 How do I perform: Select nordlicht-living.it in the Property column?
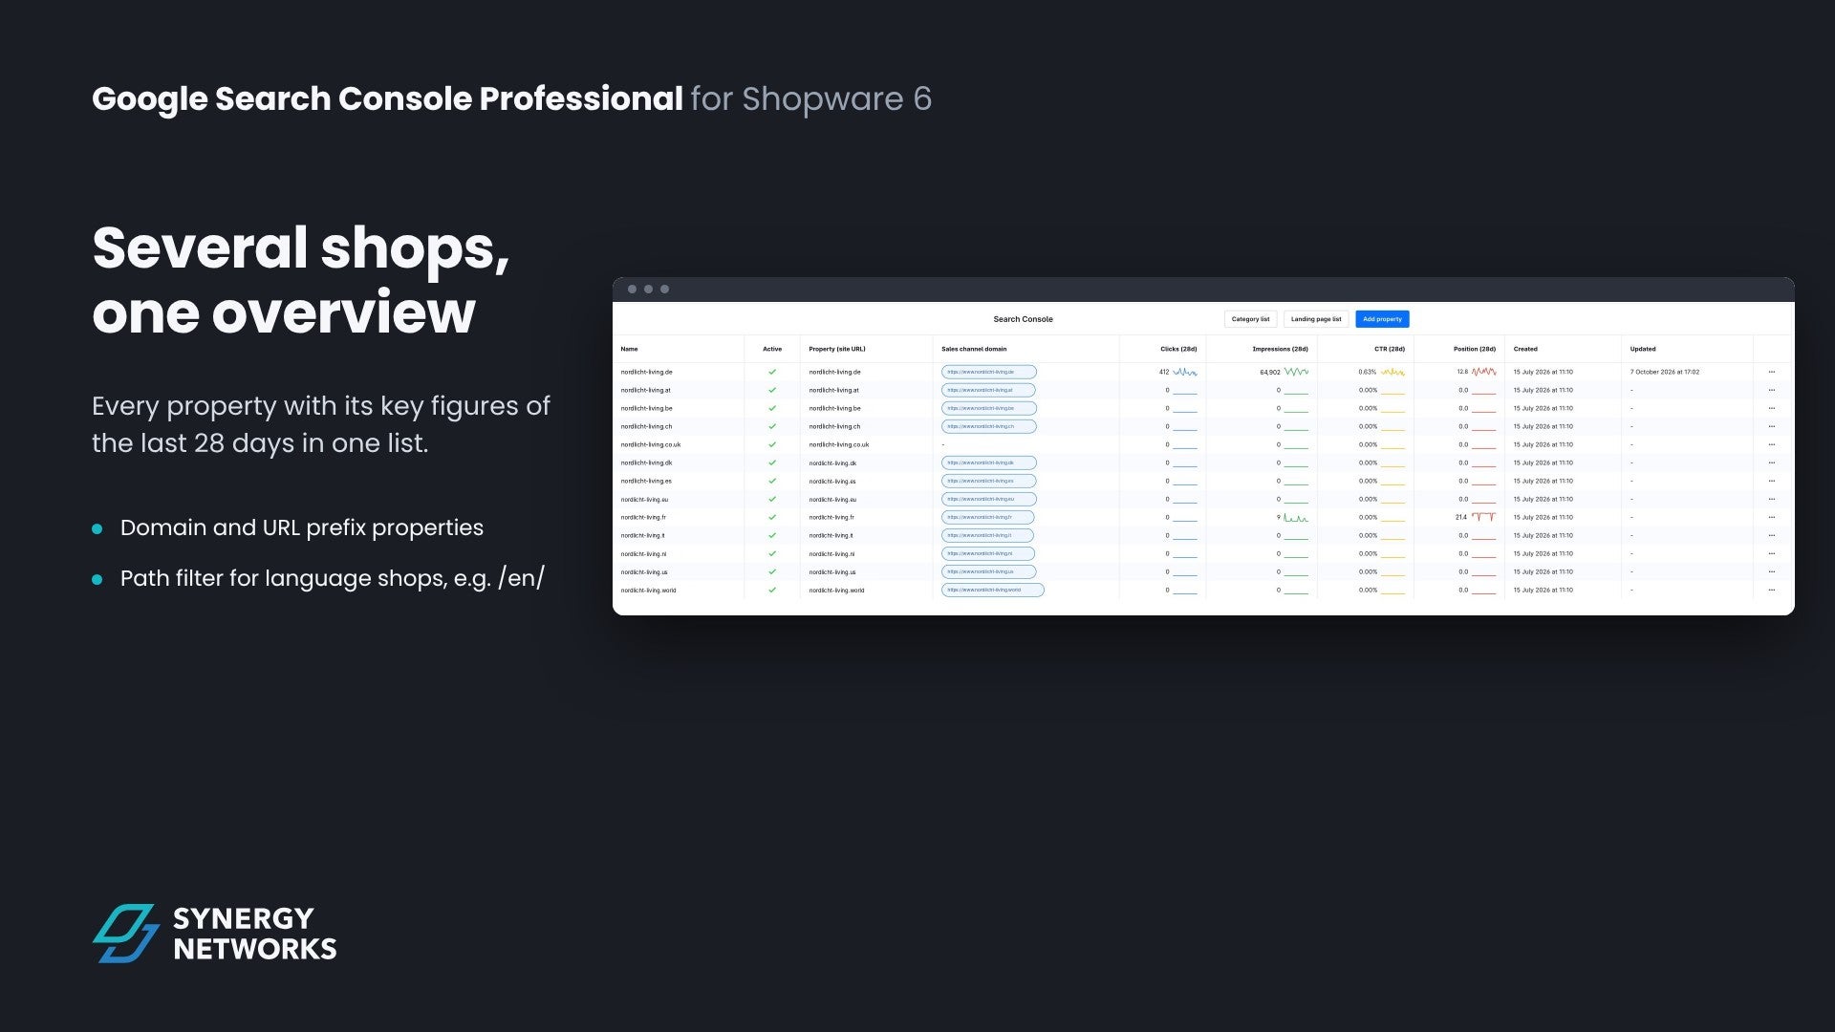831,535
